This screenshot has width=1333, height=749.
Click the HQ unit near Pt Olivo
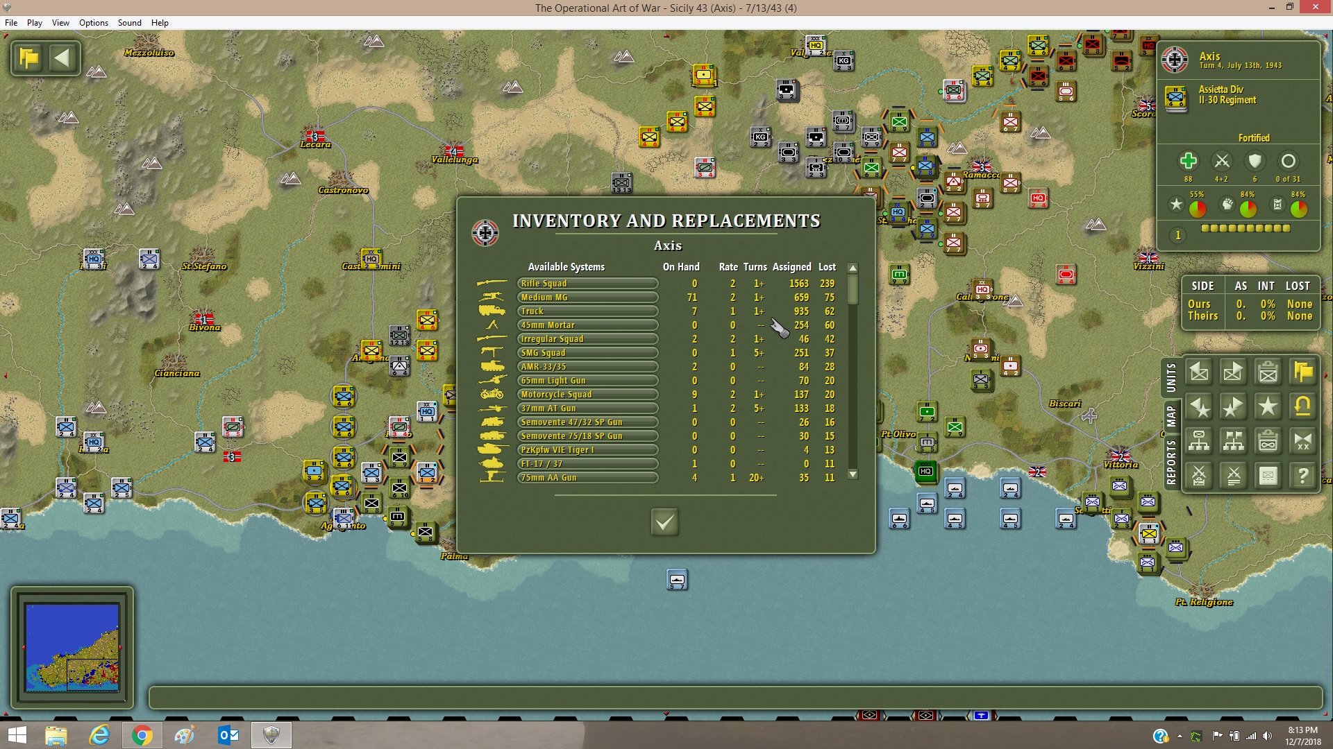(x=925, y=471)
